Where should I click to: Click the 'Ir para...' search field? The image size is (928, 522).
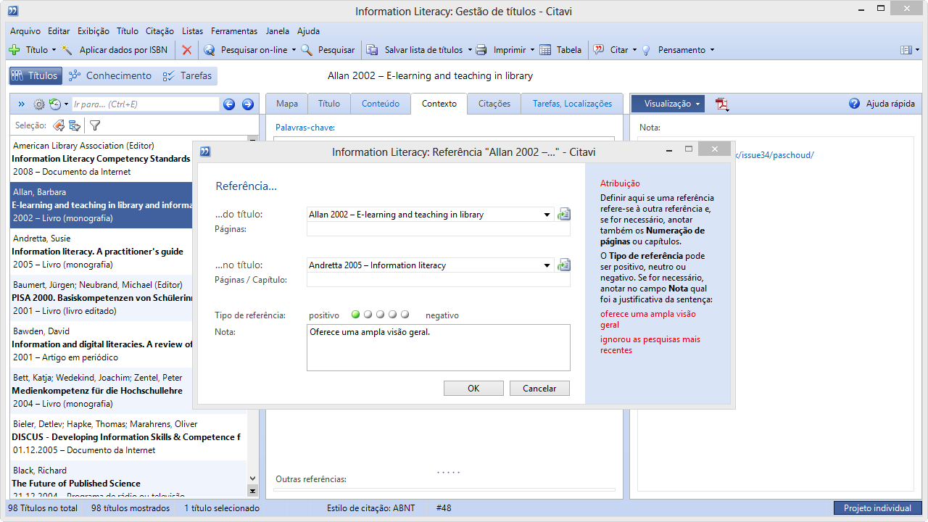pyautogui.click(x=145, y=104)
